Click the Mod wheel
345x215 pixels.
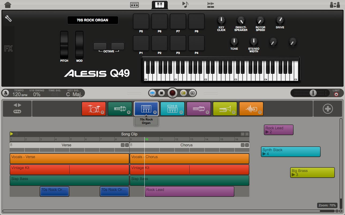pos(79,45)
